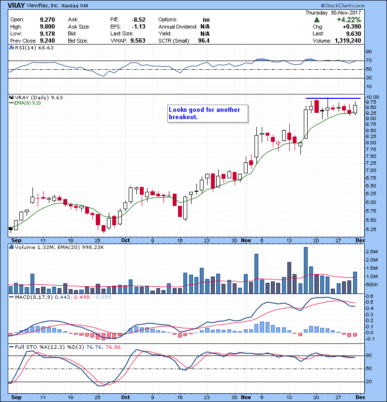Screen dimensions: 387x402
Task: Click the RSI(14) 68.63 label
Action: click(x=34, y=47)
